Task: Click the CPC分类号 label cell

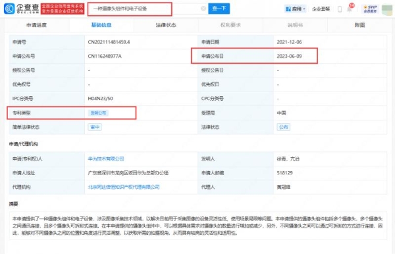Action: click(x=236, y=99)
